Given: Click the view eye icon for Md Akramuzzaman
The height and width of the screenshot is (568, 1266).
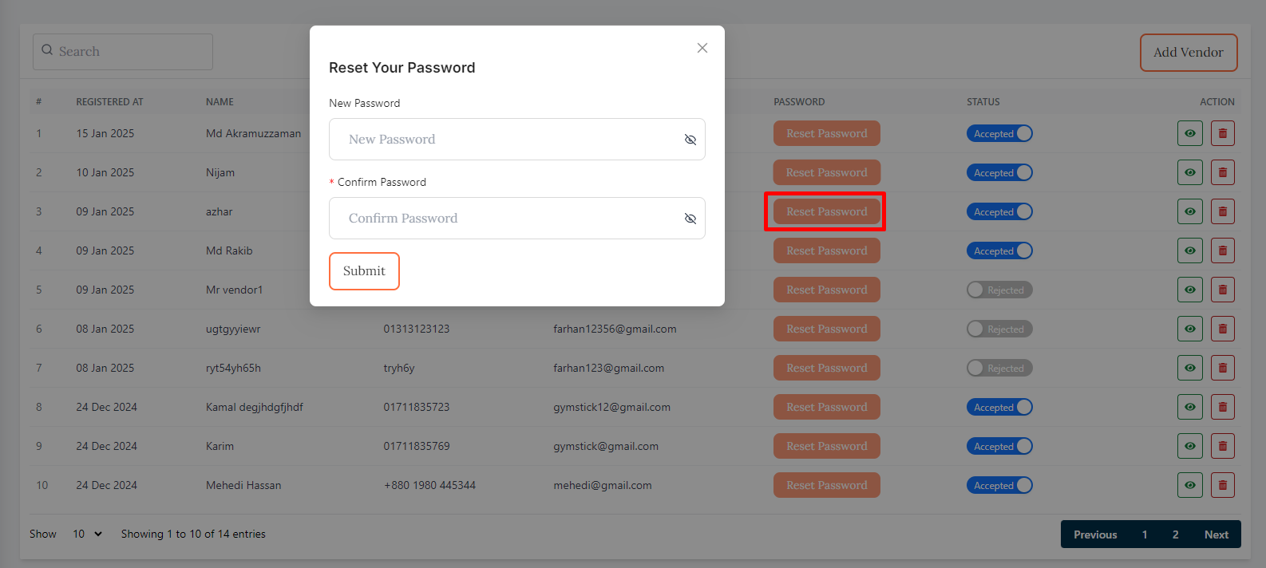Looking at the screenshot, I should (1189, 133).
